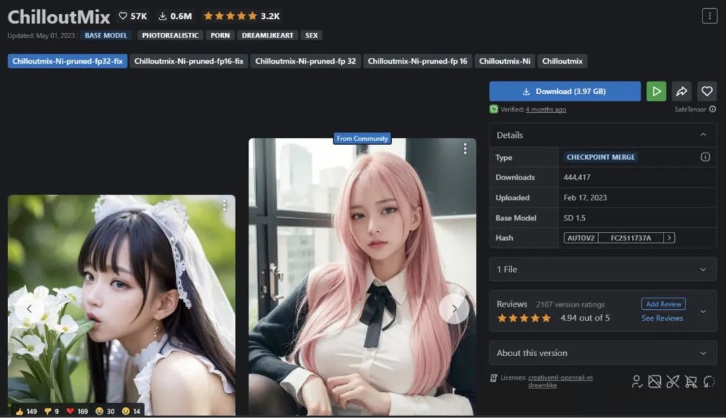Click the Checkpoint Merge info icon

[x=705, y=157]
